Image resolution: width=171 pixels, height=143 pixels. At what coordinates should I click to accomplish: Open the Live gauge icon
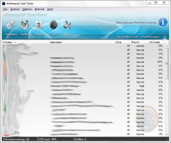point(53,25)
